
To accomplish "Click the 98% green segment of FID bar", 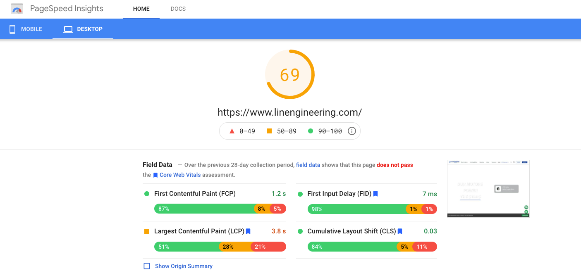I will pos(356,209).
